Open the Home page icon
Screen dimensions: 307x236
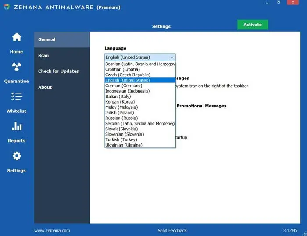coord(17,37)
